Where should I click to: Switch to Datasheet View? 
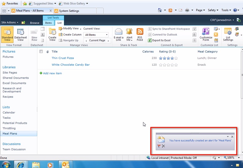tap(21, 35)
